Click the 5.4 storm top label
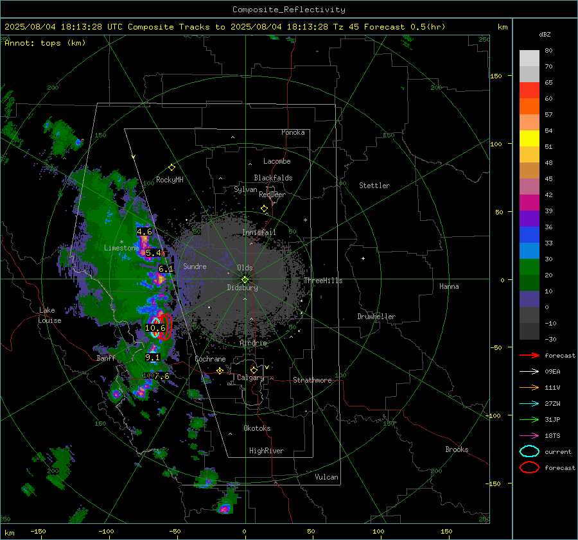Viewport: 578px width, 540px height. pyautogui.click(x=153, y=253)
